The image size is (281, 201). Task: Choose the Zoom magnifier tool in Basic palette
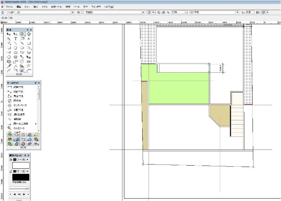tap(9, 39)
